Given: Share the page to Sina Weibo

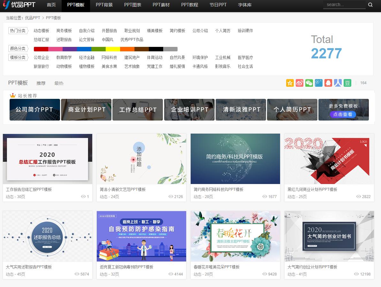Looking at the screenshot, I should coord(299,83).
